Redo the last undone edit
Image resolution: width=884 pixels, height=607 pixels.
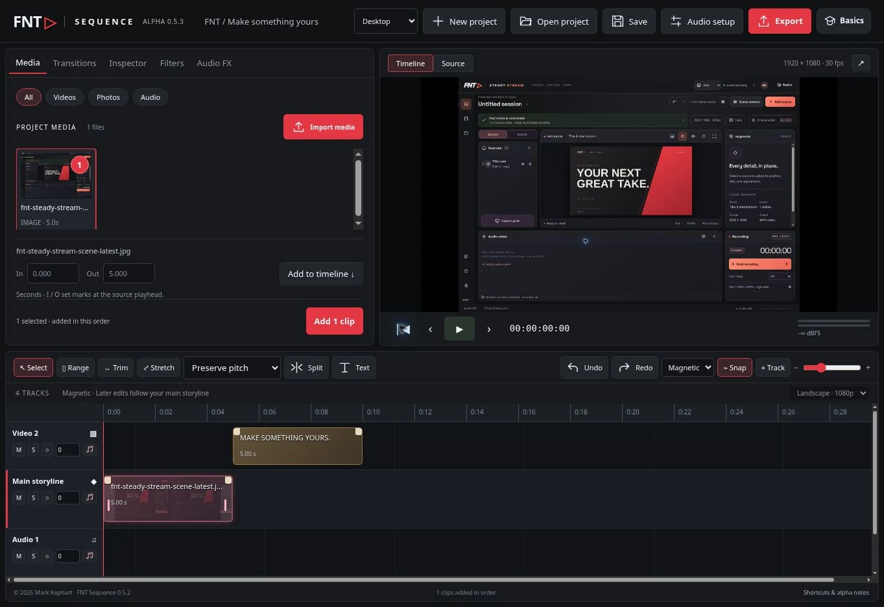[x=636, y=368]
